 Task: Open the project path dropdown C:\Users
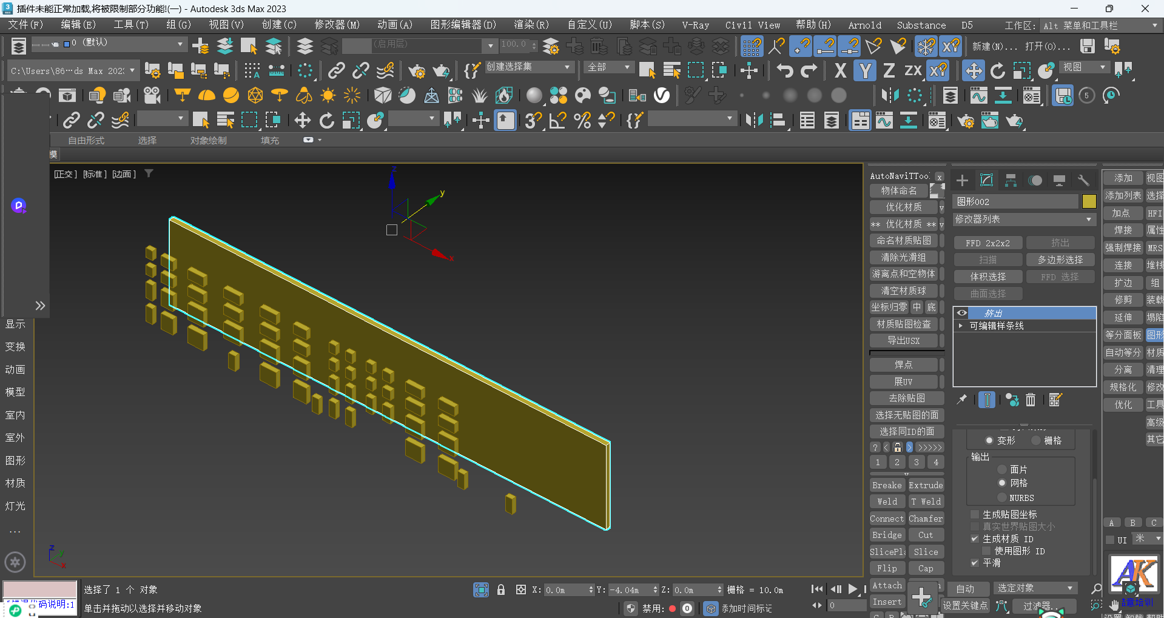73,71
